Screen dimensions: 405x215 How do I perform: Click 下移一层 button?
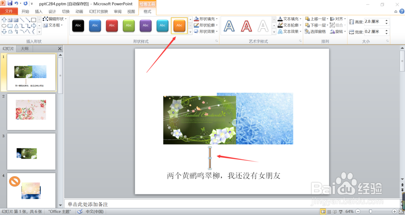pyautogui.click(x=315, y=25)
